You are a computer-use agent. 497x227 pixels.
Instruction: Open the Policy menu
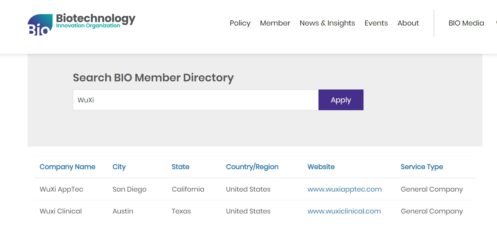pyautogui.click(x=240, y=23)
